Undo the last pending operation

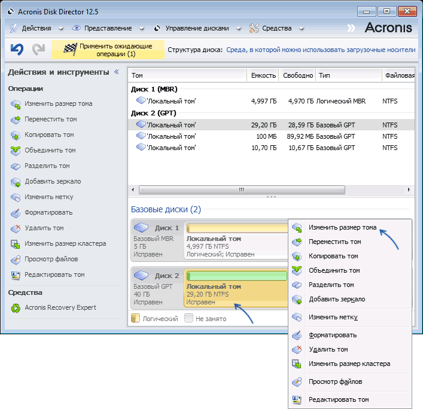(x=17, y=50)
